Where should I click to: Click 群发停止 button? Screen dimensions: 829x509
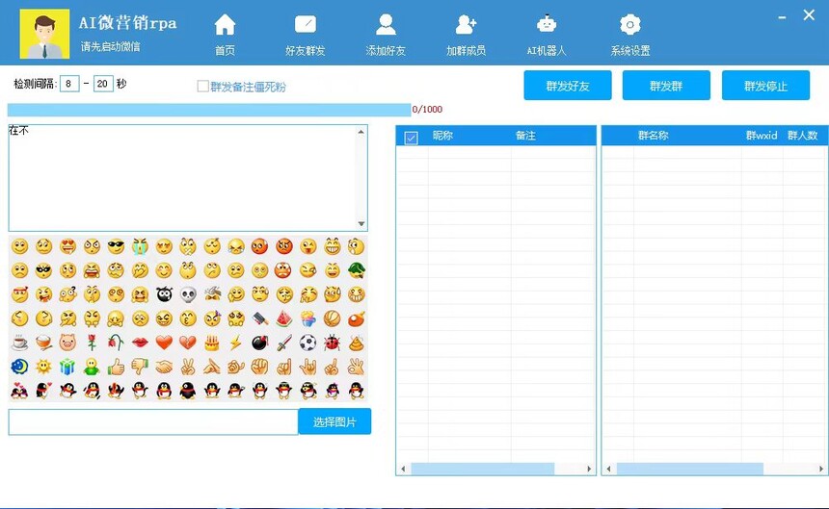click(x=765, y=86)
